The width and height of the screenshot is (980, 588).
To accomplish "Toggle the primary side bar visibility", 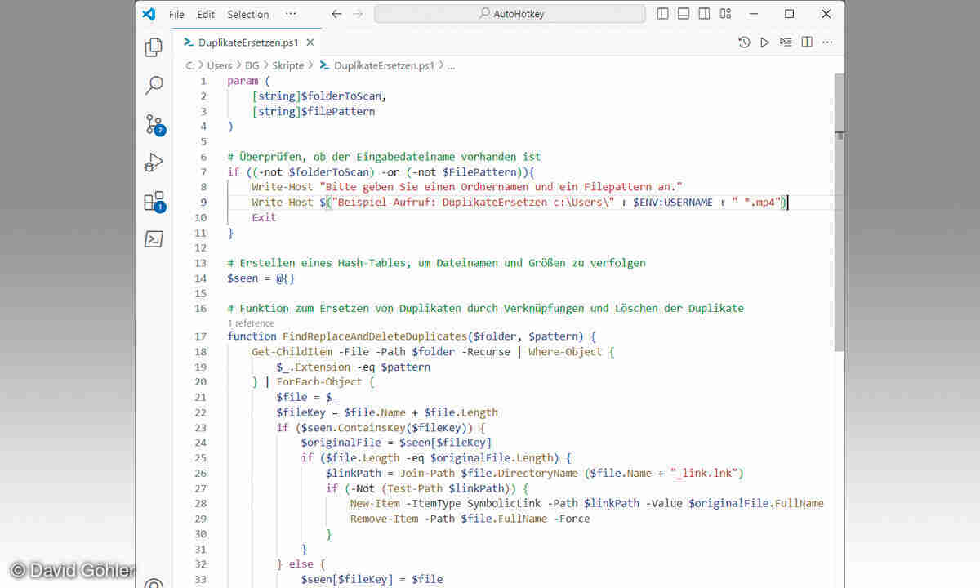I will tap(662, 14).
